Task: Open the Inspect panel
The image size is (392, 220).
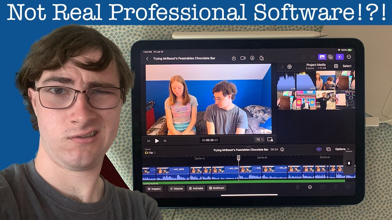Action: pos(154,189)
